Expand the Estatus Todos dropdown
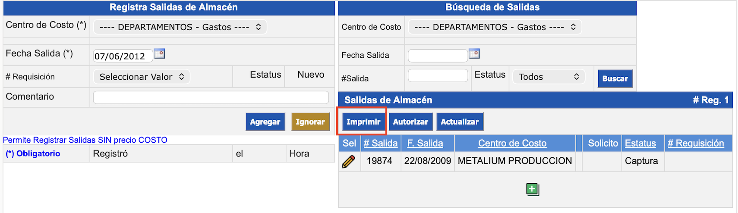This screenshot has height=213, width=738. pyautogui.click(x=548, y=77)
